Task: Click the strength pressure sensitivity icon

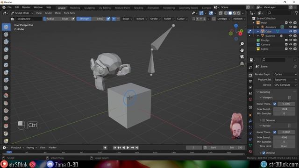Action: (x=108, y=19)
